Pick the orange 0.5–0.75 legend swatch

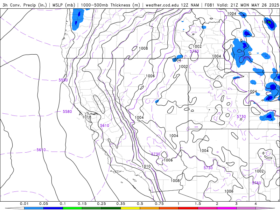click(x=150, y=208)
